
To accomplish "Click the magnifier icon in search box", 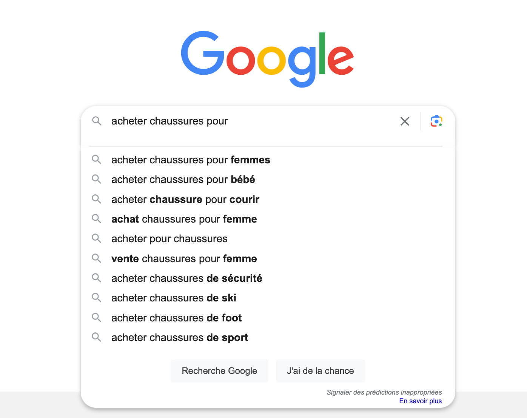I will [x=97, y=121].
